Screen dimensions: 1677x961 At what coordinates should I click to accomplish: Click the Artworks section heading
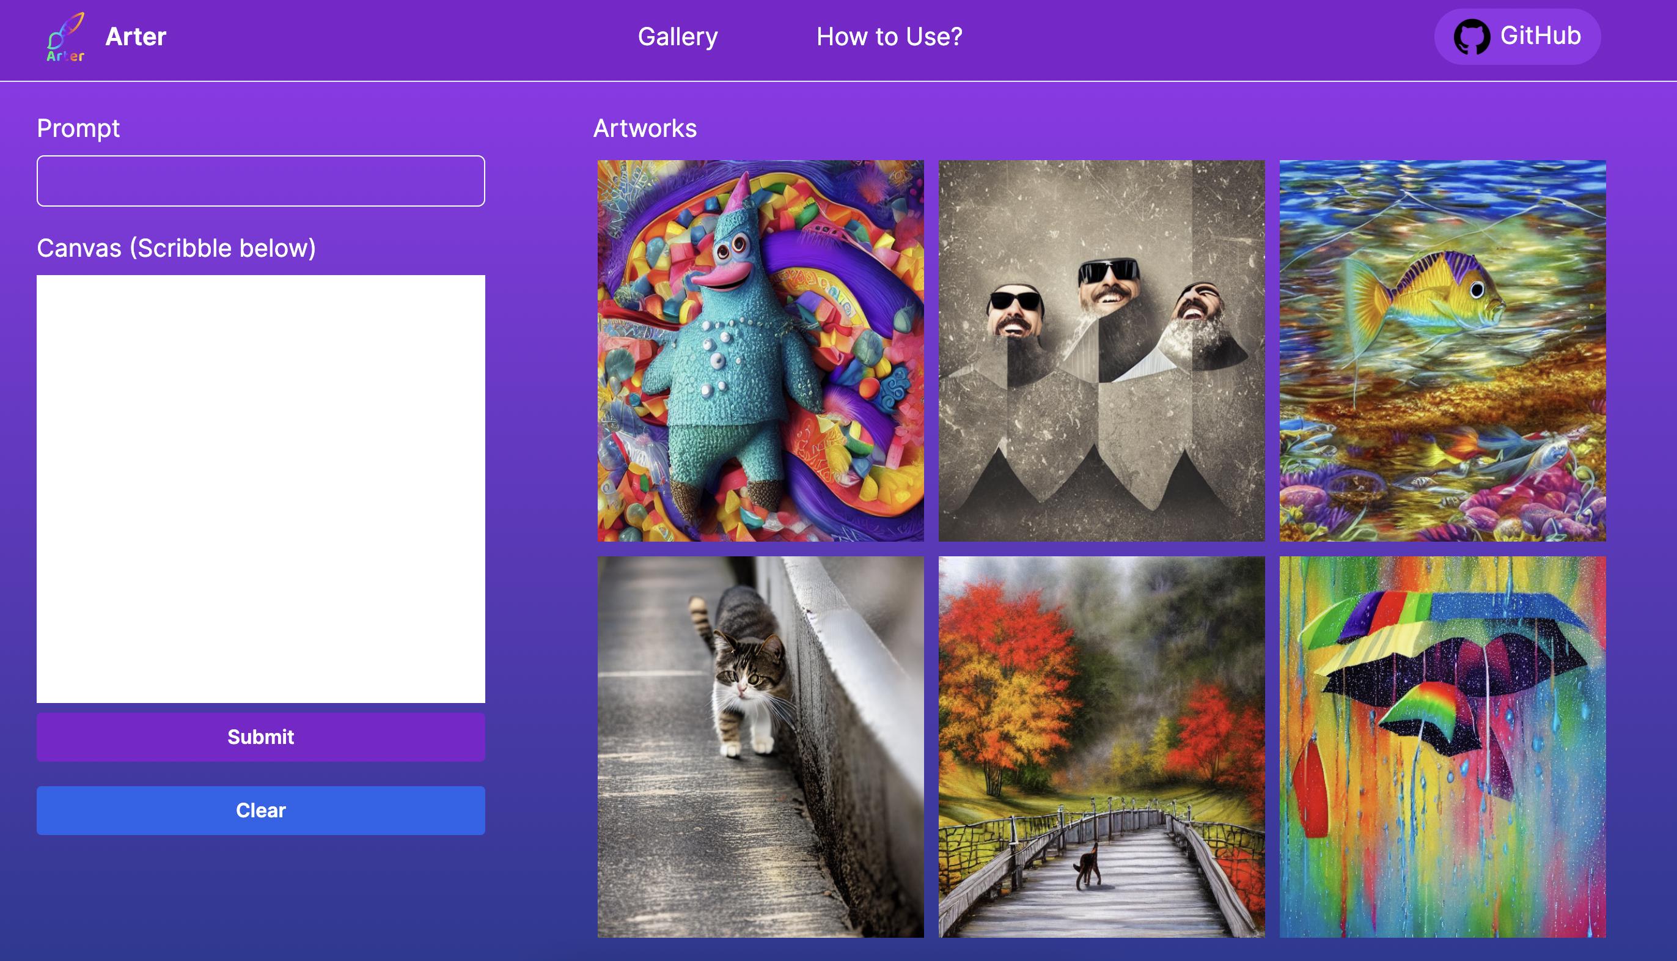(645, 128)
